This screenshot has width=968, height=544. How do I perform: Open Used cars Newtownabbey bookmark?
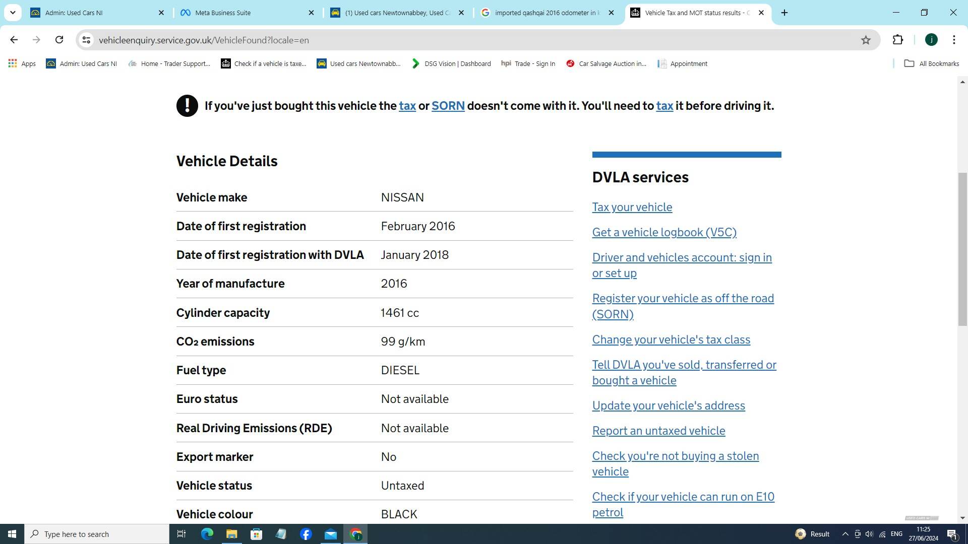pyautogui.click(x=358, y=63)
